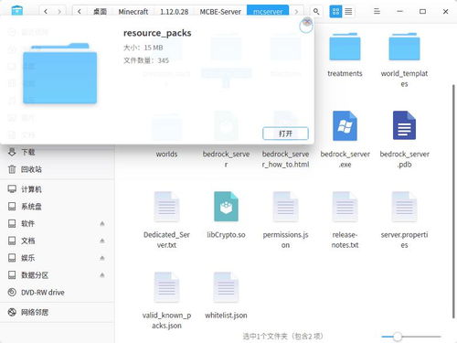Select the bedrock_server.pdb file

pos(404,139)
